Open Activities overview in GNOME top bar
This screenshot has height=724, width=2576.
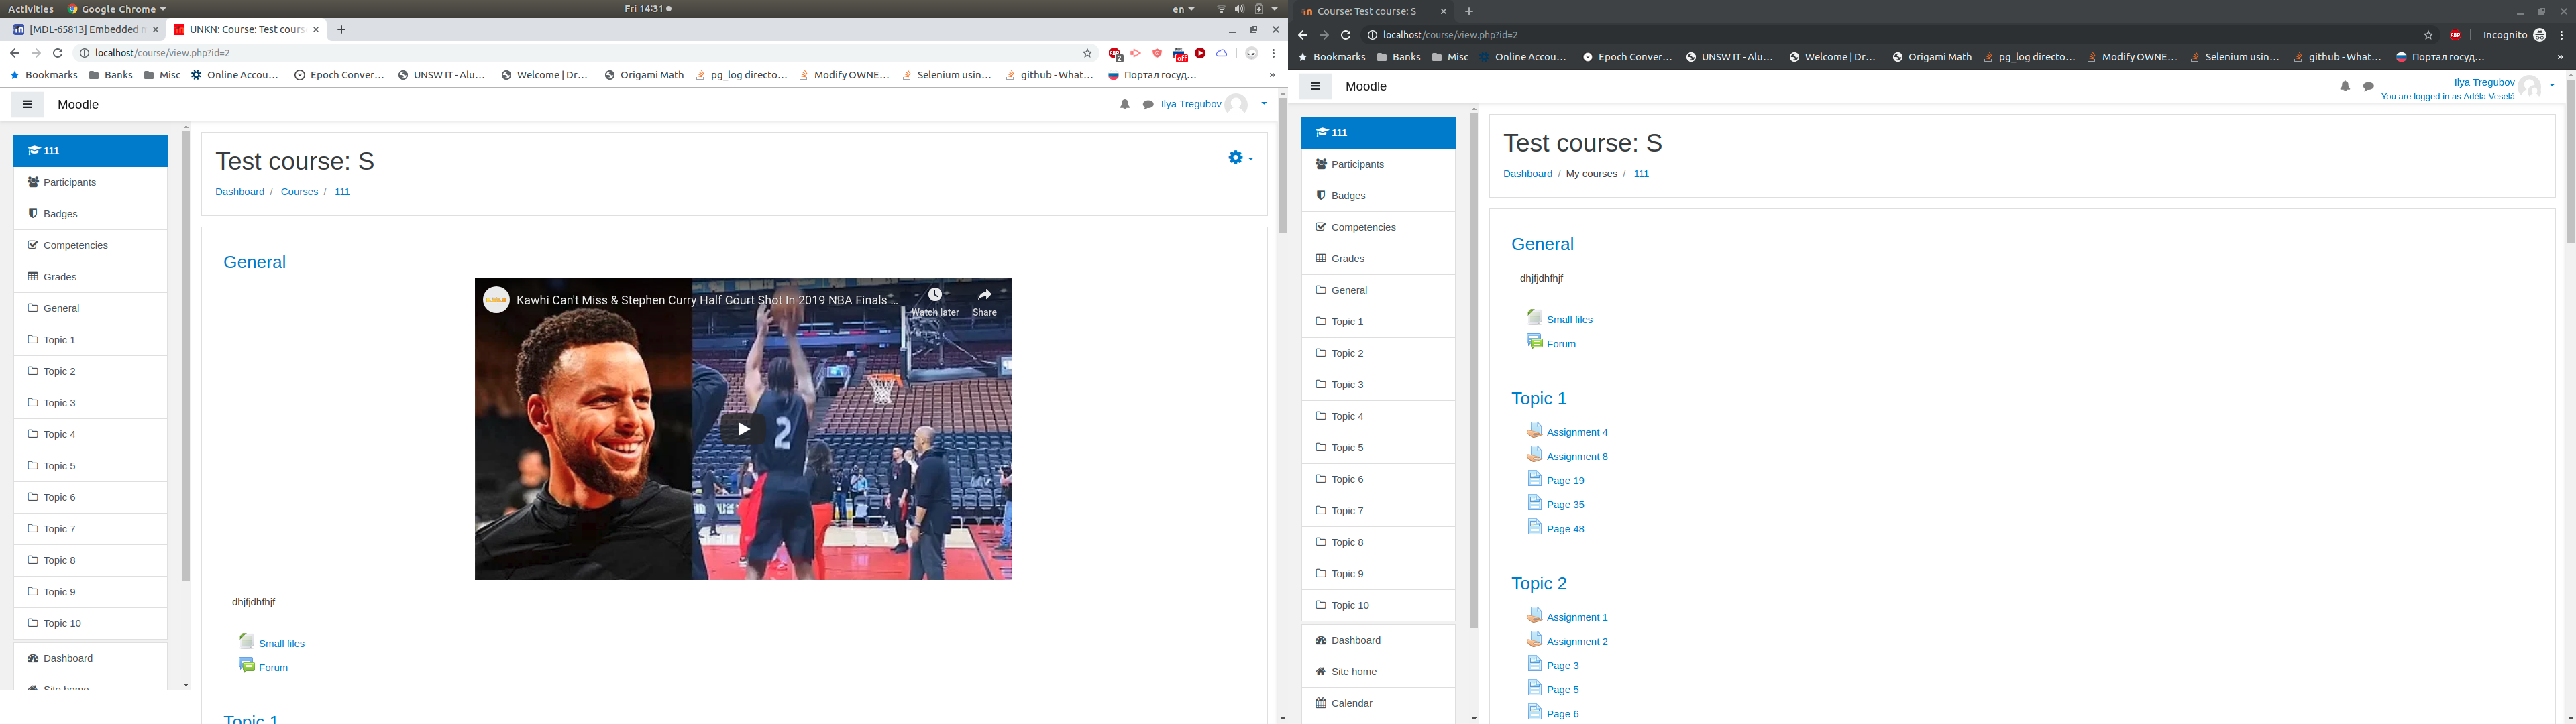[x=31, y=9]
